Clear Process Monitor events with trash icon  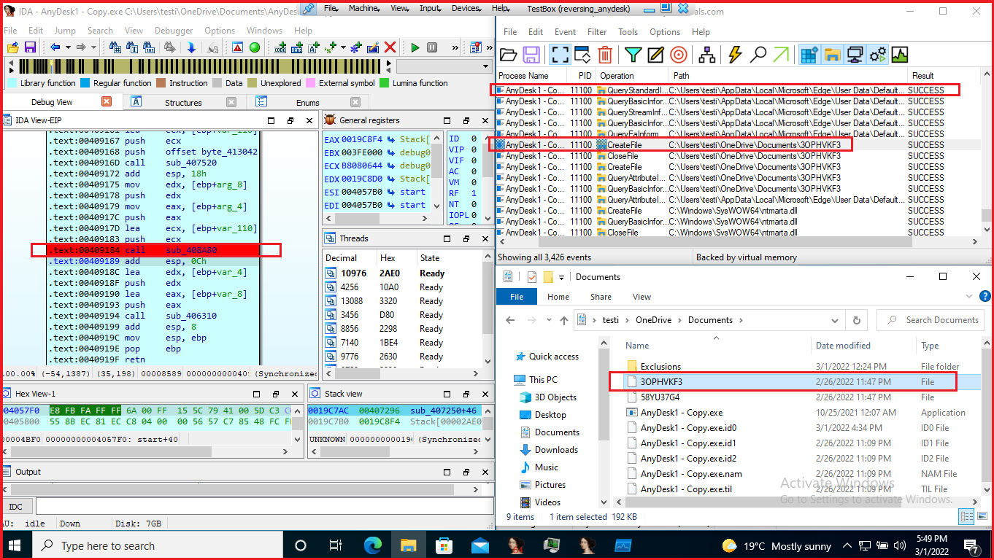tap(605, 55)
